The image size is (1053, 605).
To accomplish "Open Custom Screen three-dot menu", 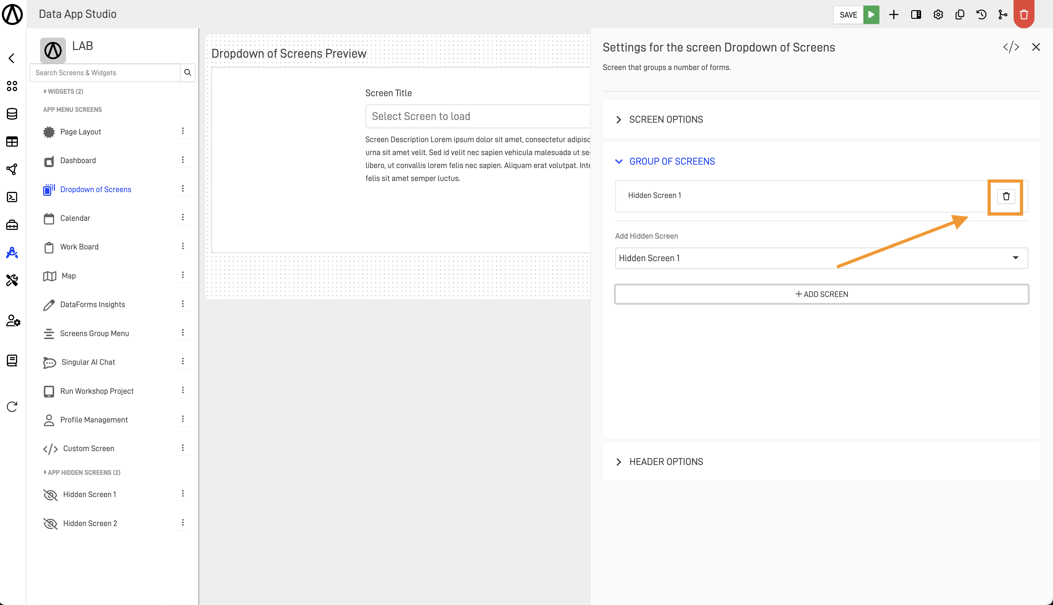I will click(x=183, y=448).
